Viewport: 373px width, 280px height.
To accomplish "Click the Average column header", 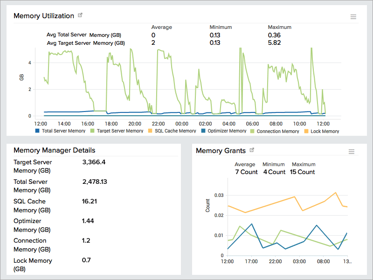I will [x=161, y=27].
